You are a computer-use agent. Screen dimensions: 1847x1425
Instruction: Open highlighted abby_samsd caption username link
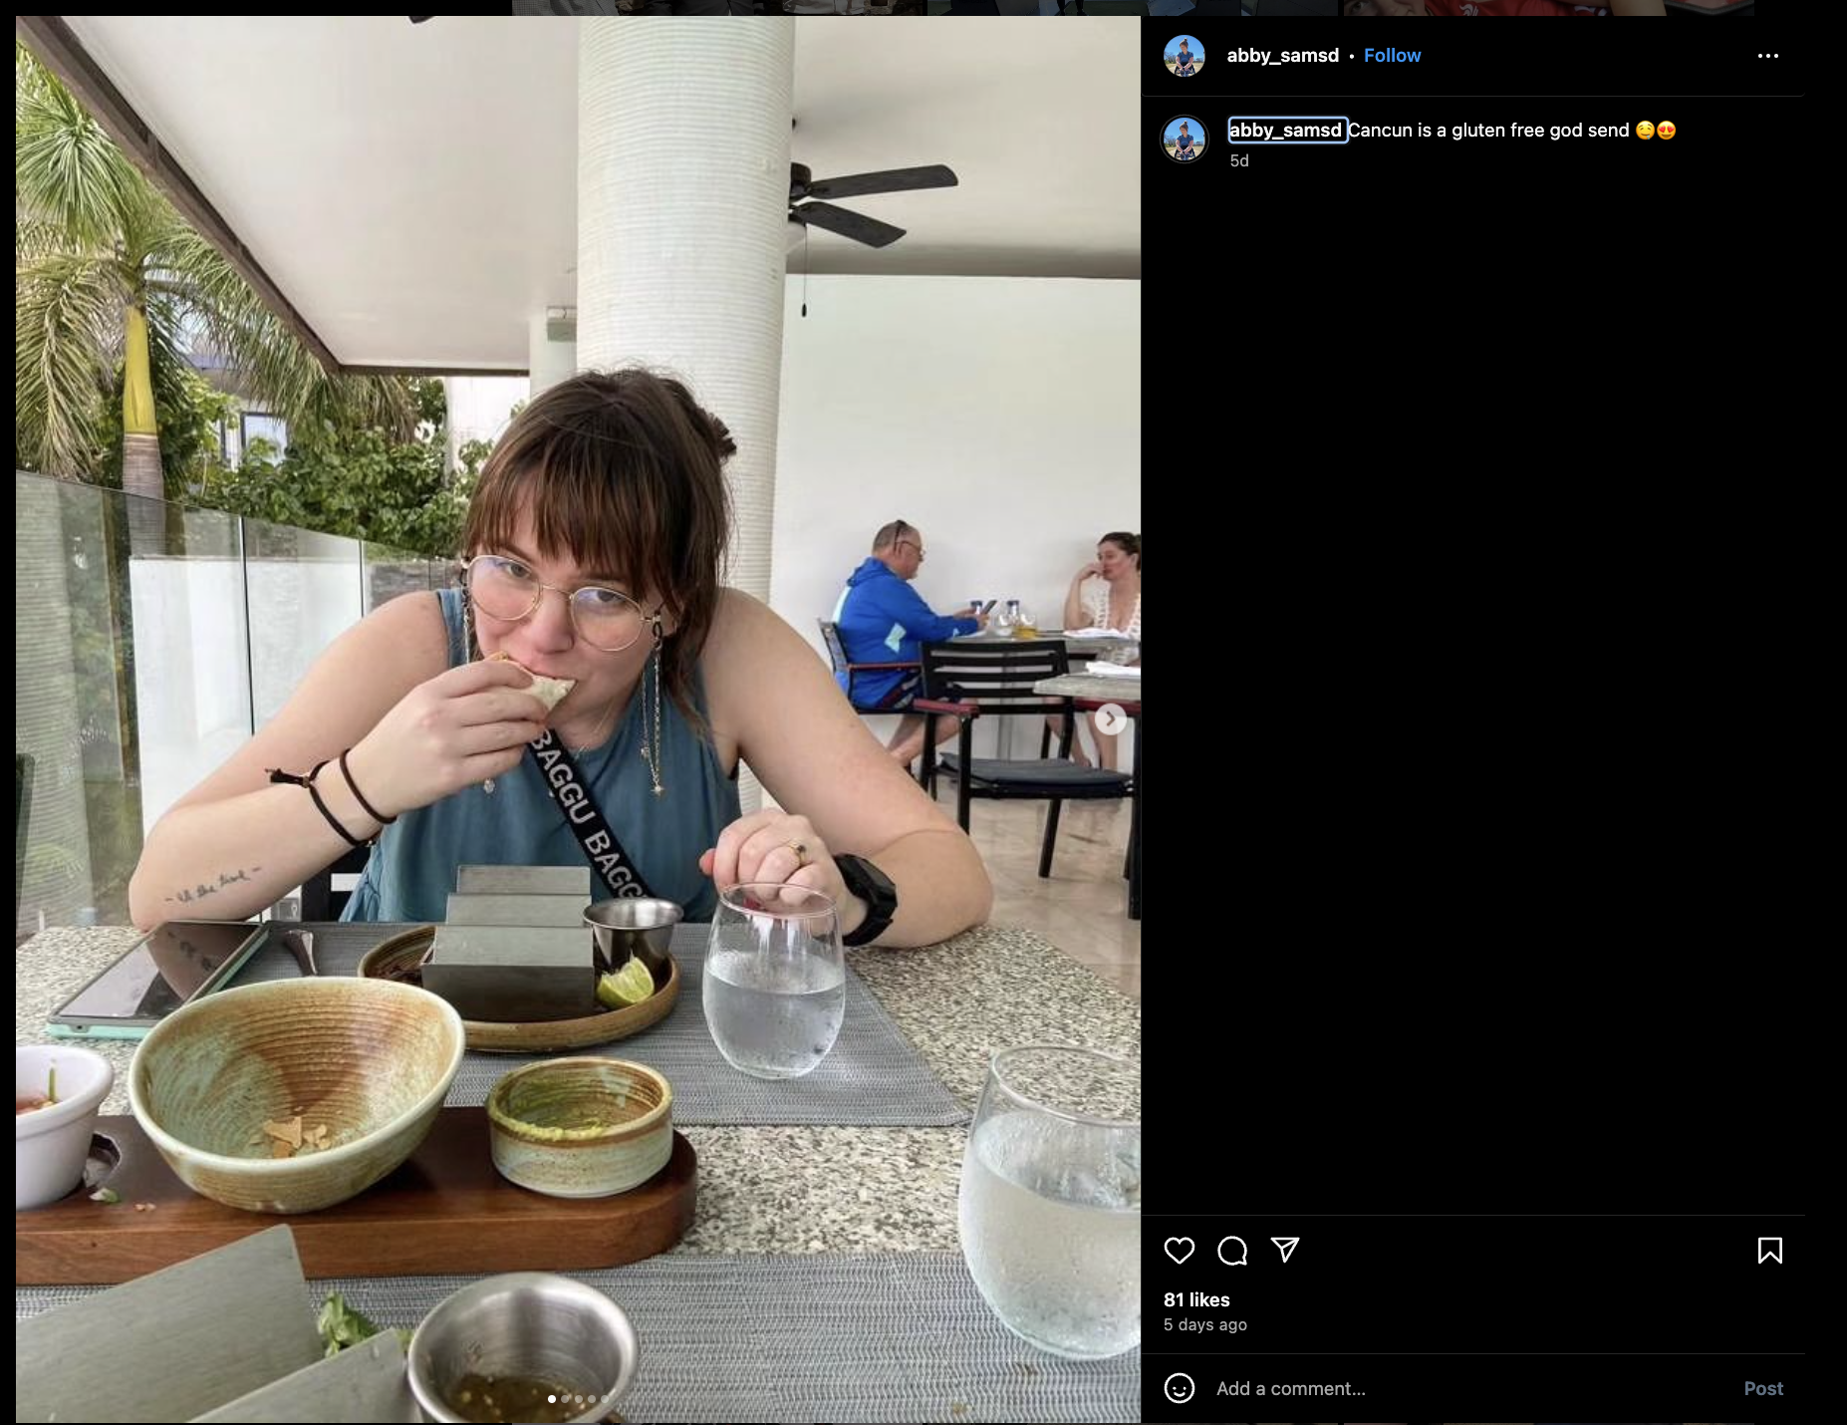pos(1286,131)
